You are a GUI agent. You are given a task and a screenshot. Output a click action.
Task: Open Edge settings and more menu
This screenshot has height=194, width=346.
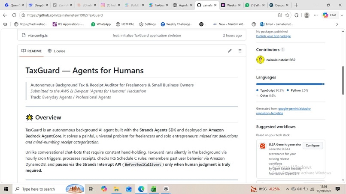(x=316, y=15)
